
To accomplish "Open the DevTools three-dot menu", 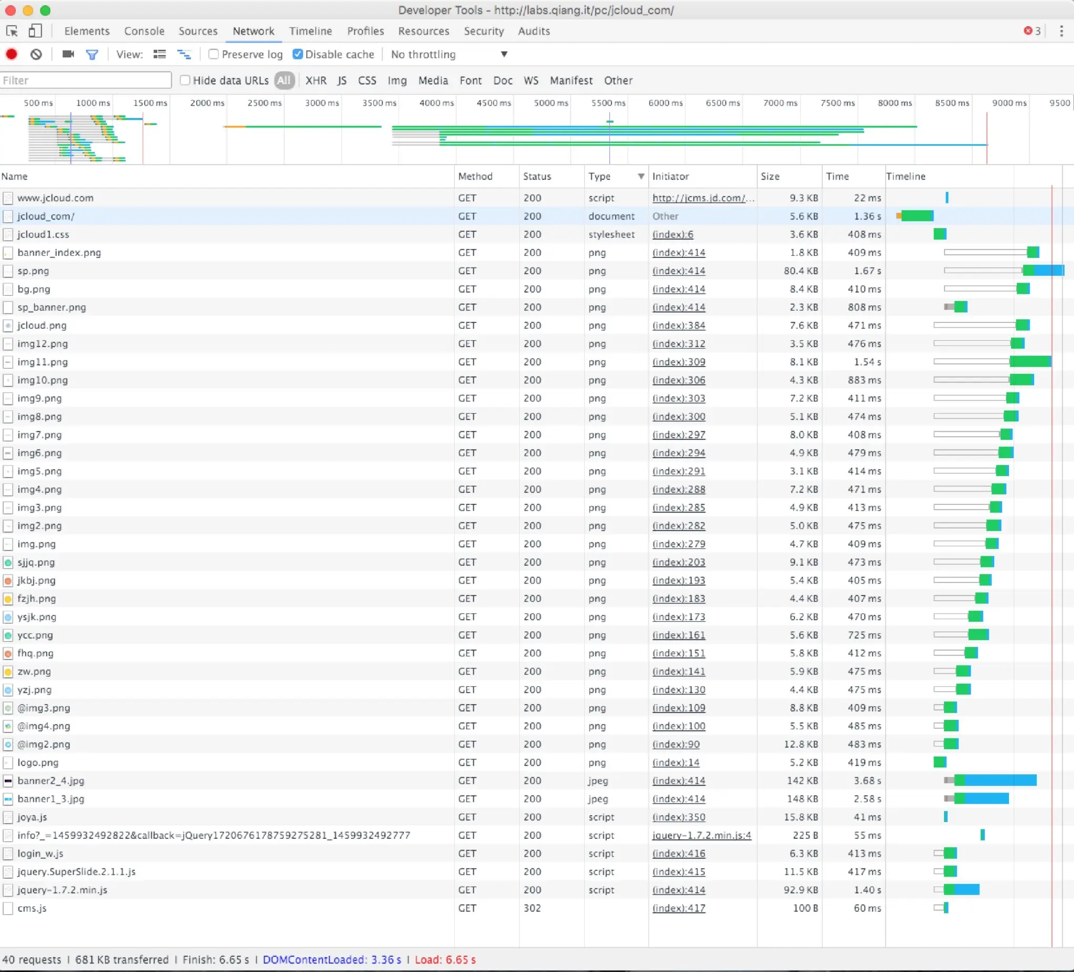I will [1061, 31].
